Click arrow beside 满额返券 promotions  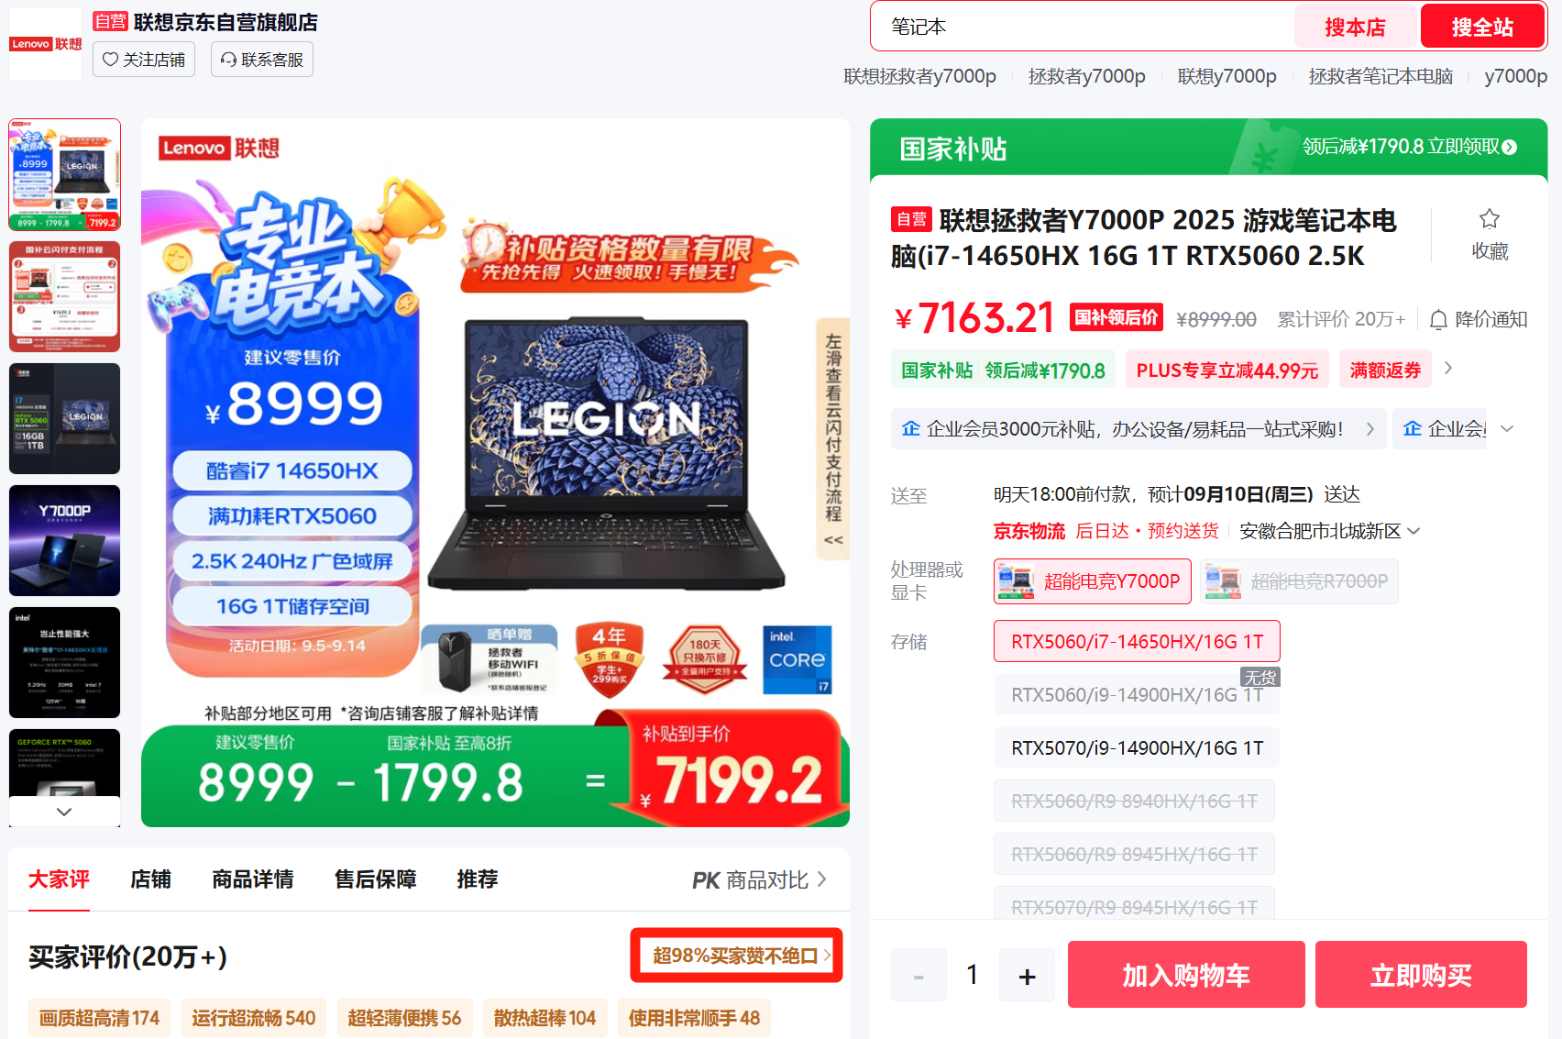tap(1448, 369)
